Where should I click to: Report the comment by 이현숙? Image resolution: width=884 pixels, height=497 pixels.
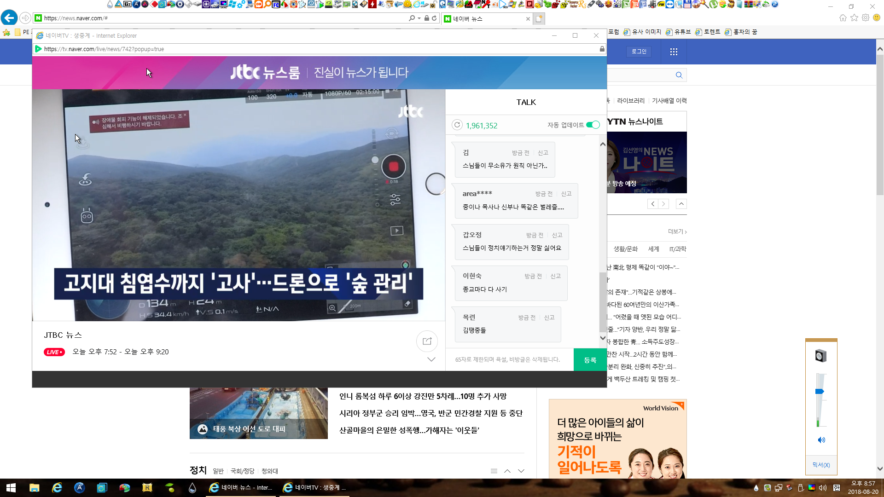click(556, 276)
